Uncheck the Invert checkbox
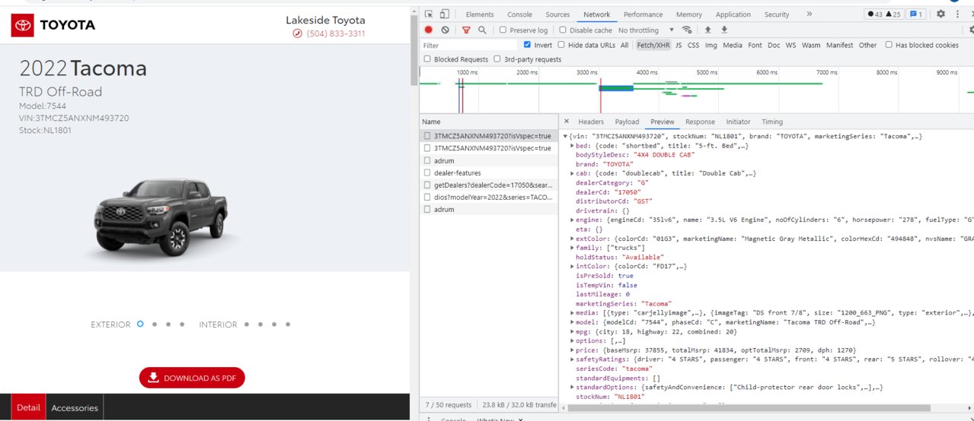This screenshot has width=974, height=421. pos(527,46)
